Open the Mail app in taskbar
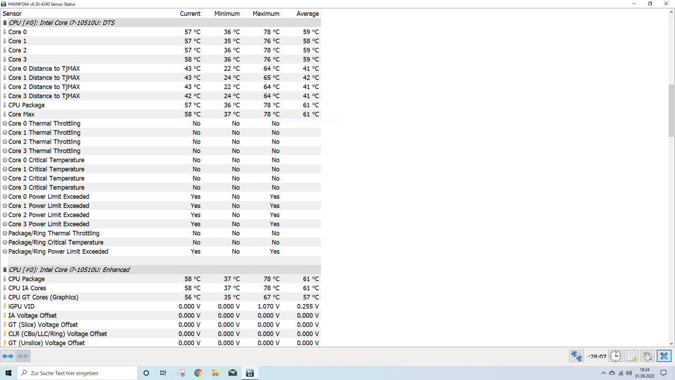Viewport: 675px width, 380px height. 233,373
